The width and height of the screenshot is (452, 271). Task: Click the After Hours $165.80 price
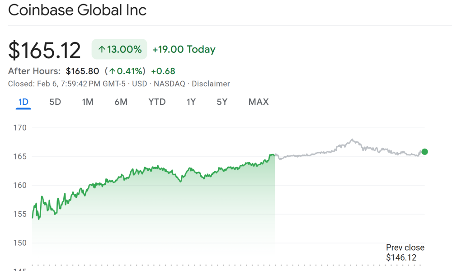82,71
